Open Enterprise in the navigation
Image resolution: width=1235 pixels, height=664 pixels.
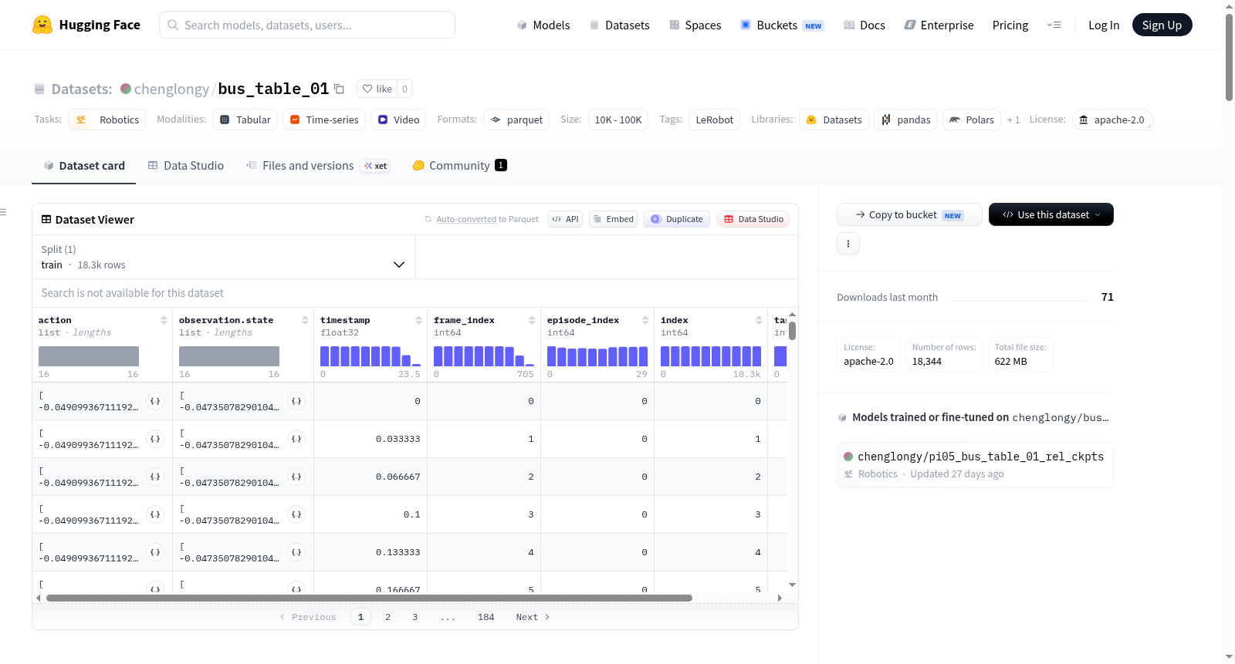939,25
